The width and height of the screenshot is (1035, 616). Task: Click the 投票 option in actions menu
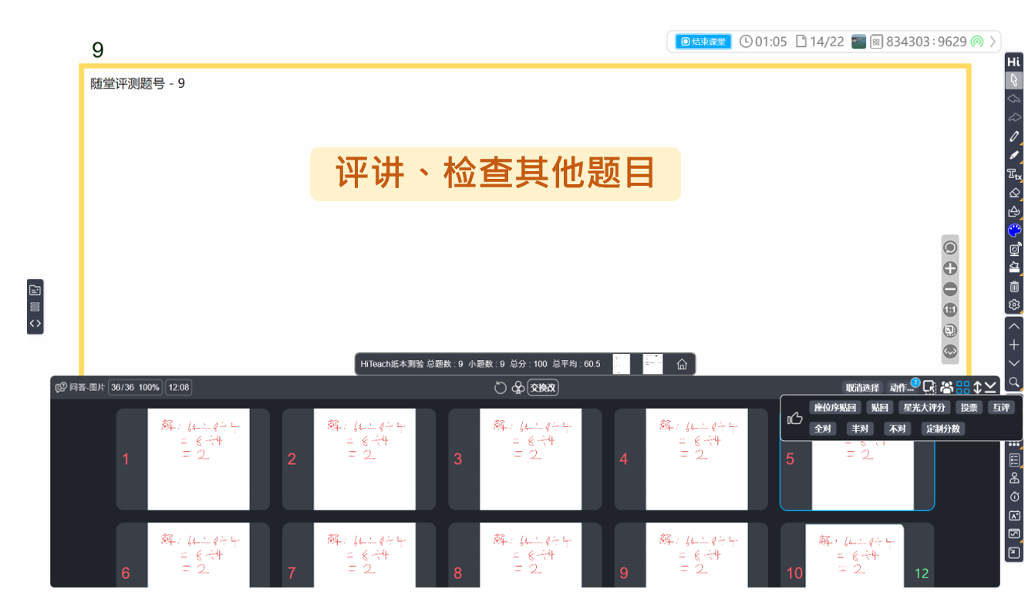click(969, 408)
